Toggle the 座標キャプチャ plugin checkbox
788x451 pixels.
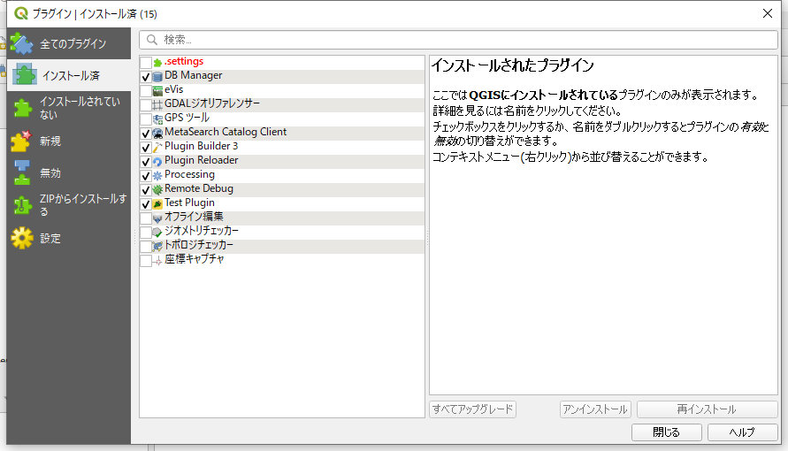(x=146, y=260)
